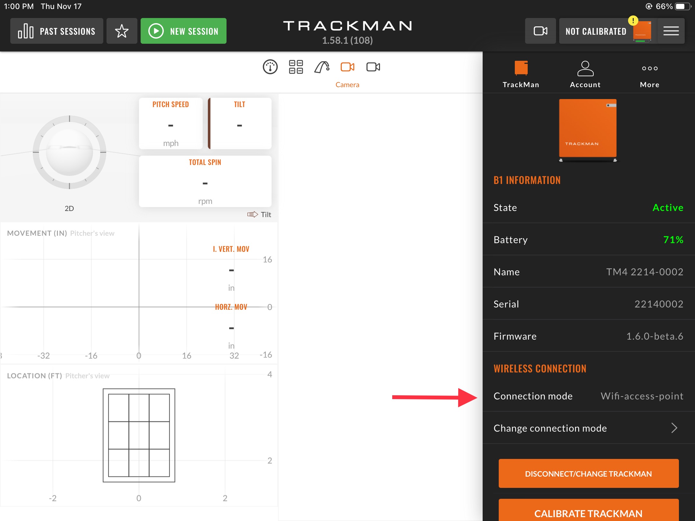695x521 pixels.
Task: Switch to the four-tile grid view
Action: pyautogui.click(x=296, y=67)
